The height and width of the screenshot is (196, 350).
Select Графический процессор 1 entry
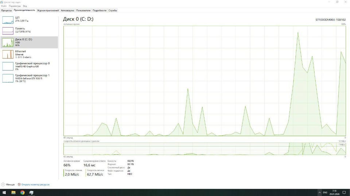(x=29, y=78)
